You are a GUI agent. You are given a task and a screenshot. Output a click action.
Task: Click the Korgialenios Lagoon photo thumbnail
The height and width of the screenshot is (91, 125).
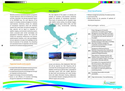tap(55, 55)
